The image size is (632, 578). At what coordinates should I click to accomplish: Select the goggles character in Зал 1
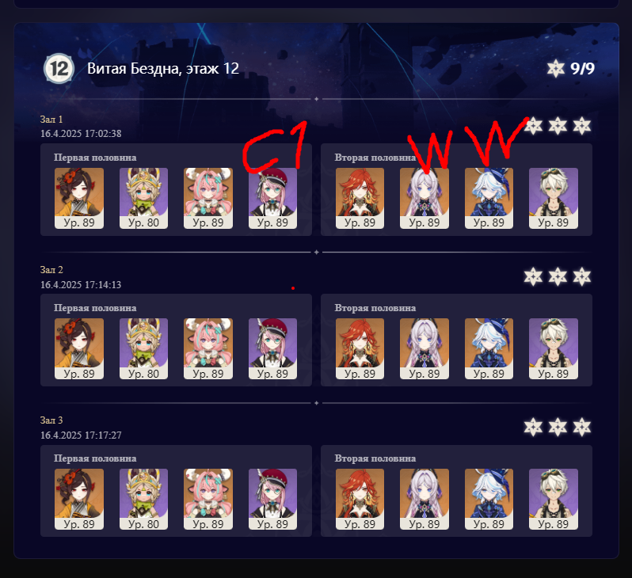[554, 198]
